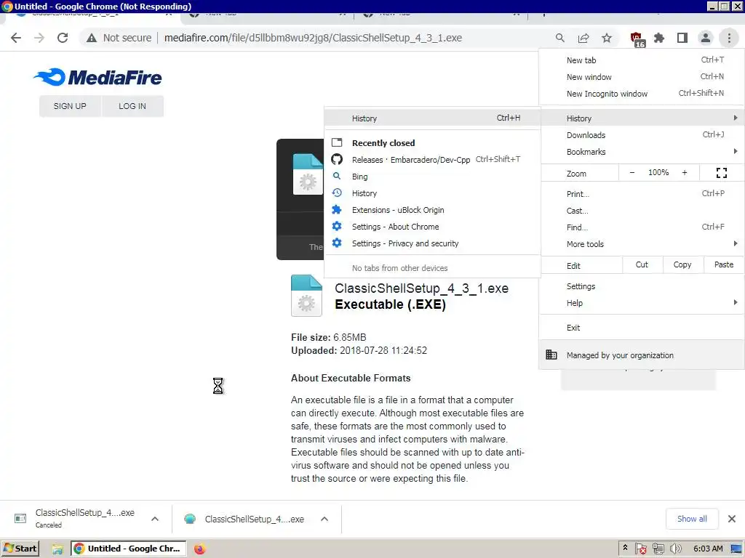
Task: Open the uBlock Origin extension icon
Action: pyautogui.click(x=636, y=39)
